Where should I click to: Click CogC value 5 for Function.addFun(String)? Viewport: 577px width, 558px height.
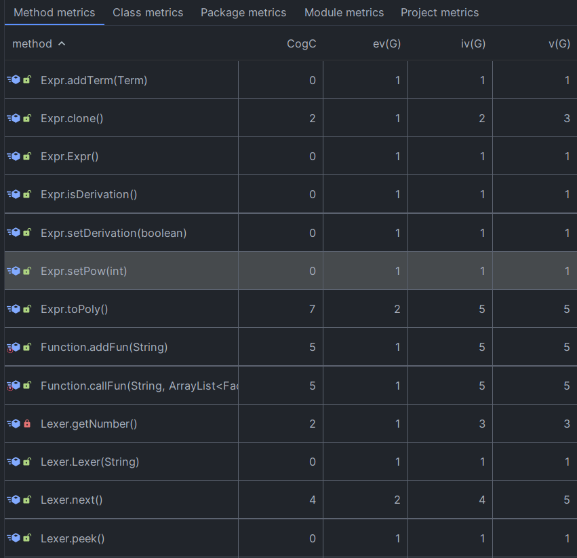(312, 347)
